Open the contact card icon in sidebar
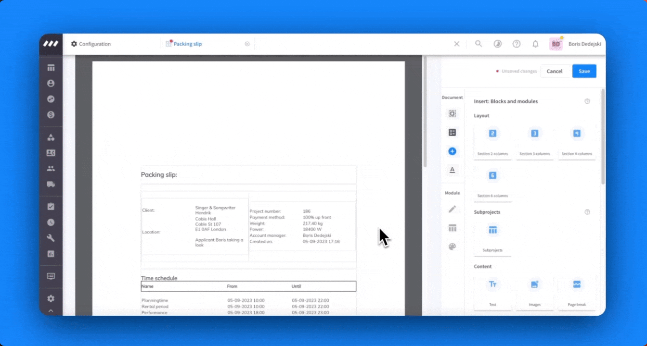Image resolution: width=647 pixels, height=346 pixels. tap(51, 153)
